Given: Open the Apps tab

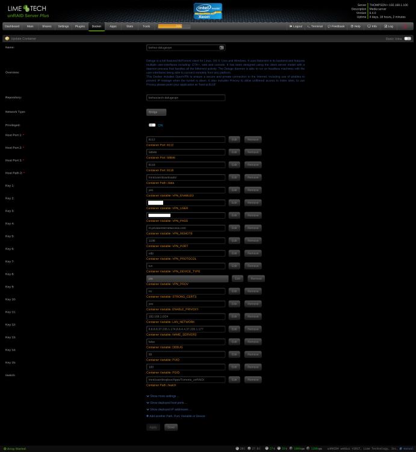Looking at the screenshot, I should pyautogui.click(x=113, y=27).
